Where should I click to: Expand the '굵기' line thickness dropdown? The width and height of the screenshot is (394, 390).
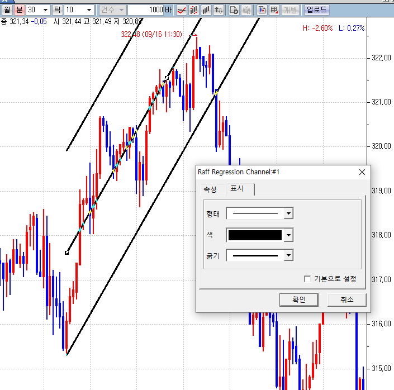pyautogui.click(x=288, y=255)
